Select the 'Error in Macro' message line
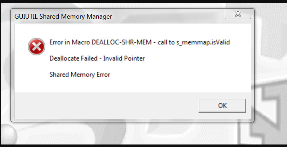 coord(140,42)
